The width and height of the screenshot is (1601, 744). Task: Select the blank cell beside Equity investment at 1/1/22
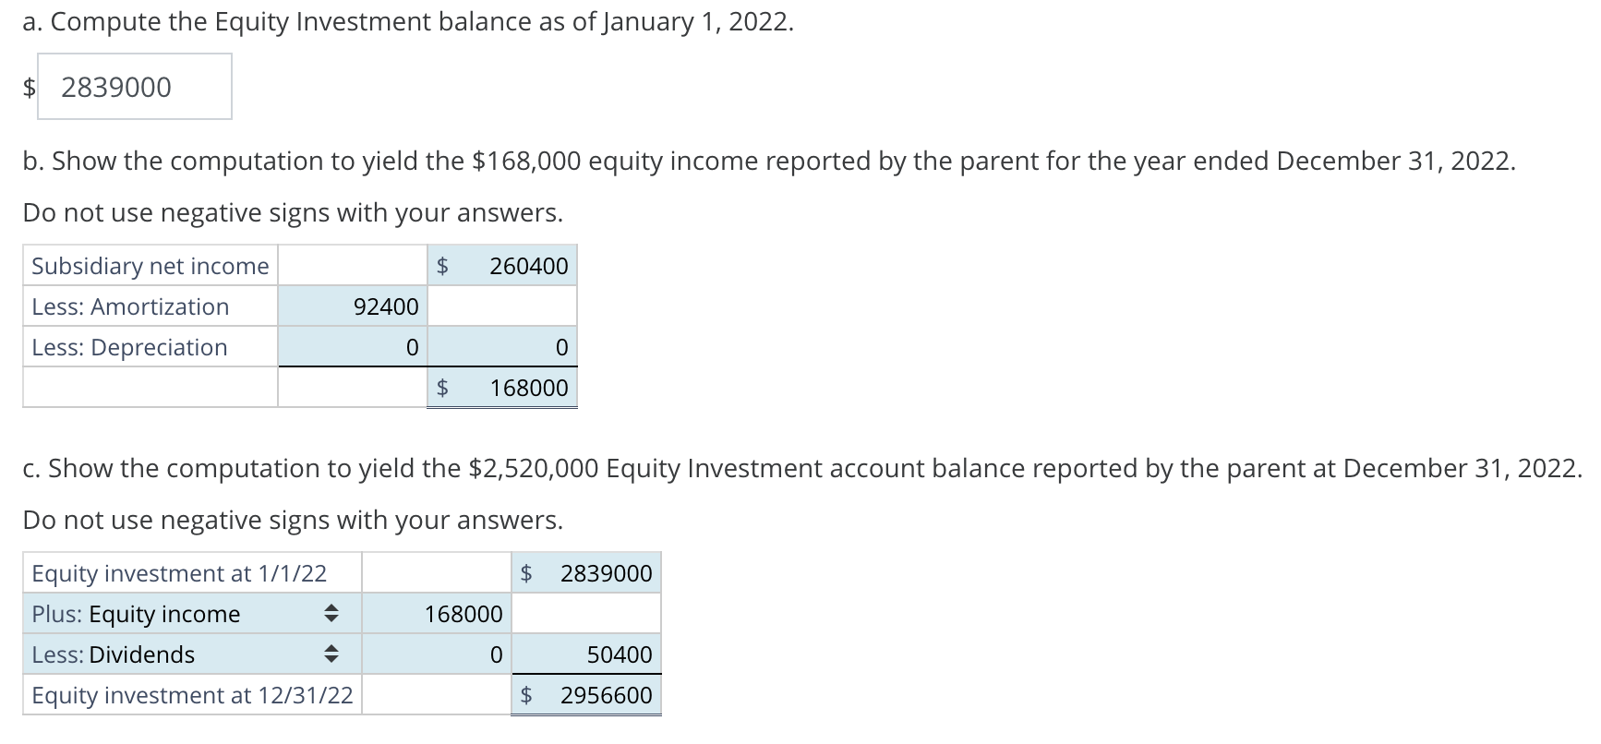pyautogui.click(x=434, y=572)
